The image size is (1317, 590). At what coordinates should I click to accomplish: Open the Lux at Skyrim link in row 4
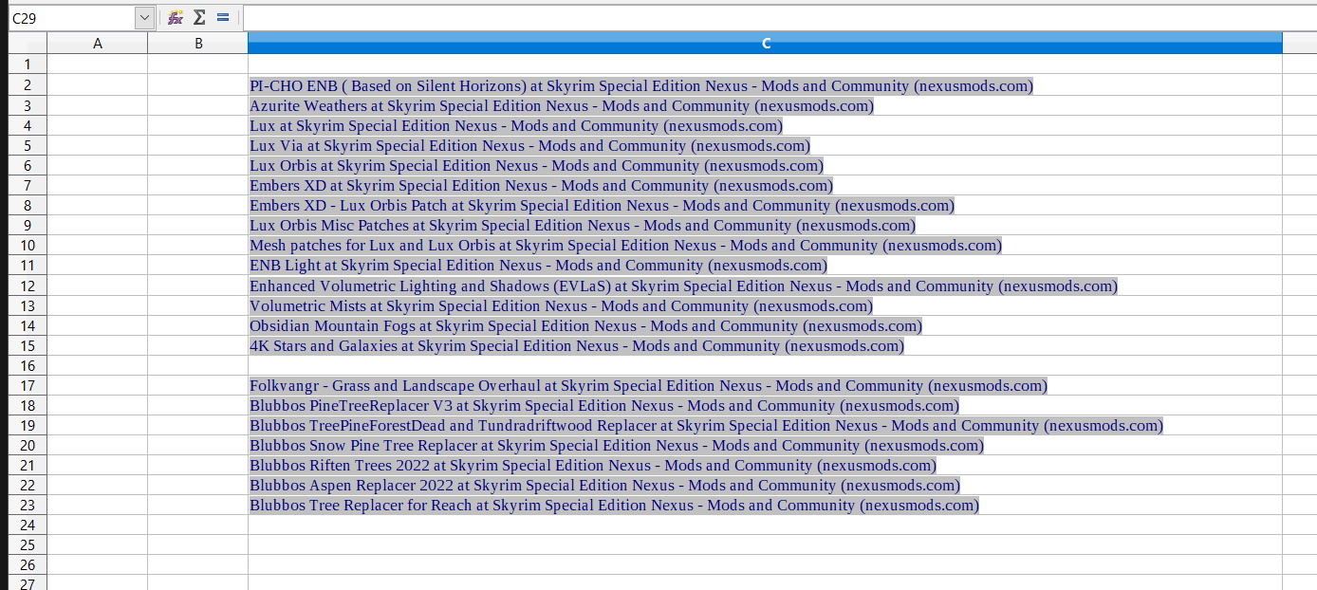pyautogui.click(x=516, y=126)
